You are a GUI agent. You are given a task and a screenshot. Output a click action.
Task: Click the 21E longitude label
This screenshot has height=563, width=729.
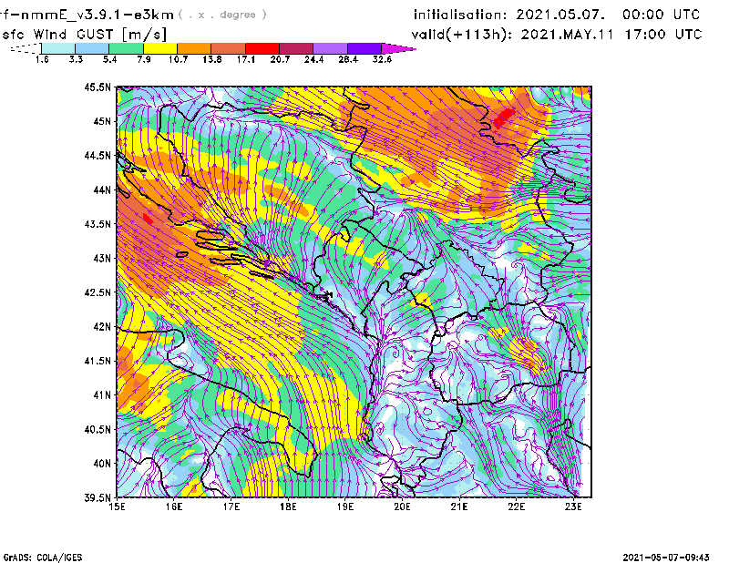459,507
